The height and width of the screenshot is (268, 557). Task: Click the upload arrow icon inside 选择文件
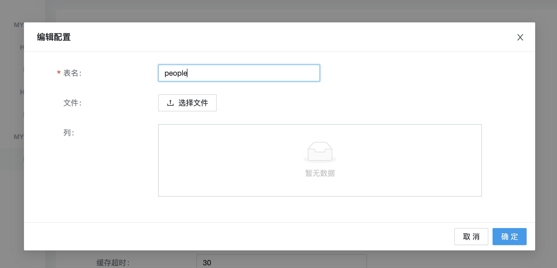(170, 103)
